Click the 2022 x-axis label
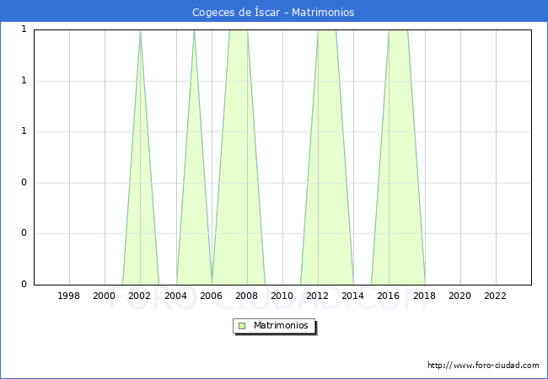Viewport: 548px width, 379px height. 496,296
